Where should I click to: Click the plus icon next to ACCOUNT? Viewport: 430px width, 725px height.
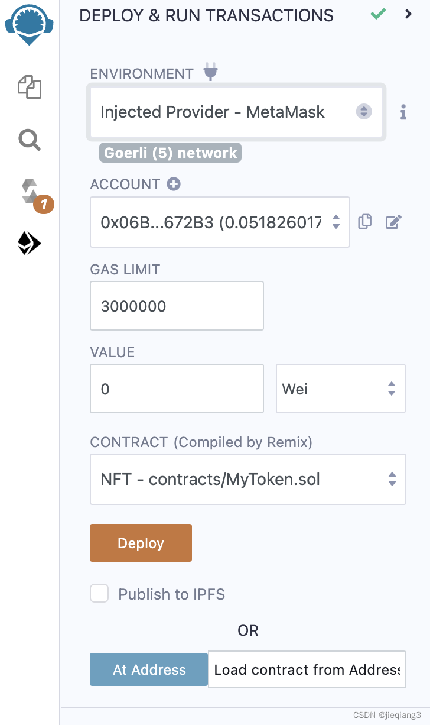(x=174, y=185)
